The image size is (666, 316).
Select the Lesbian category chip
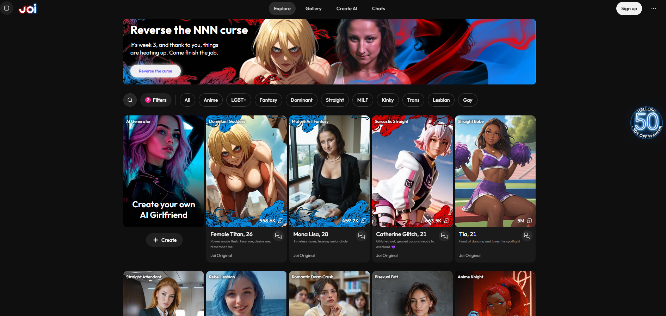[441, 100]
